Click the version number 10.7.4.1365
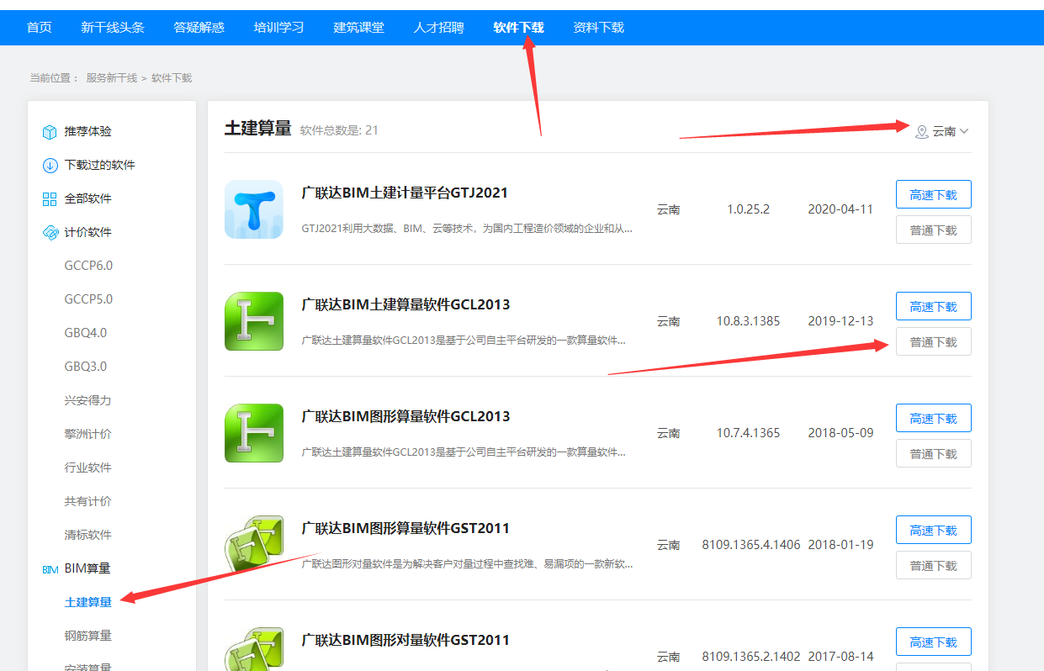This screenshot has height=671, width=1044. [749, 433]
